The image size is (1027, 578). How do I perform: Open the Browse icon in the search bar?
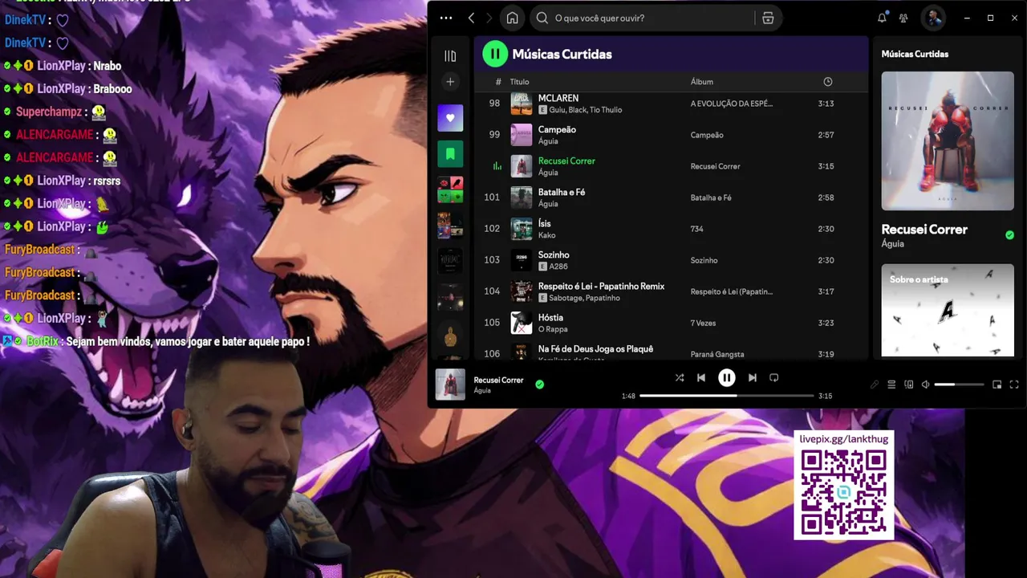(x=768, y=18)
